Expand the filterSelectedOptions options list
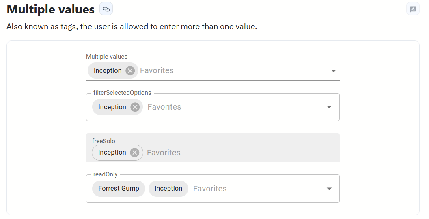The width and height of the screenshot is (429, 219). (x=329, y=107)
